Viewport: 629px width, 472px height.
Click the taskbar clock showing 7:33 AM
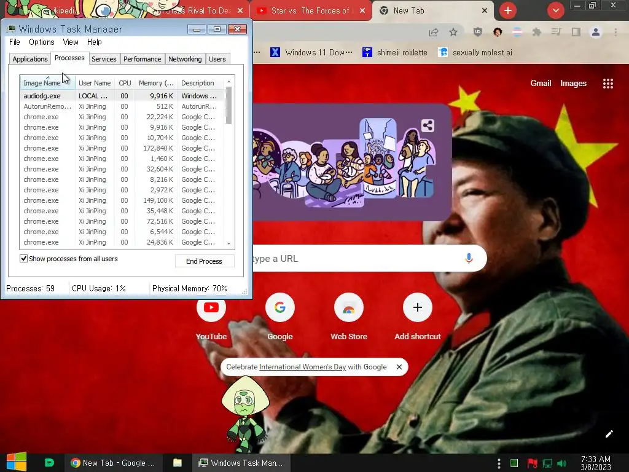596,463
